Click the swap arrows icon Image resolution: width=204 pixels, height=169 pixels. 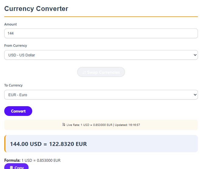click(84, 72)
